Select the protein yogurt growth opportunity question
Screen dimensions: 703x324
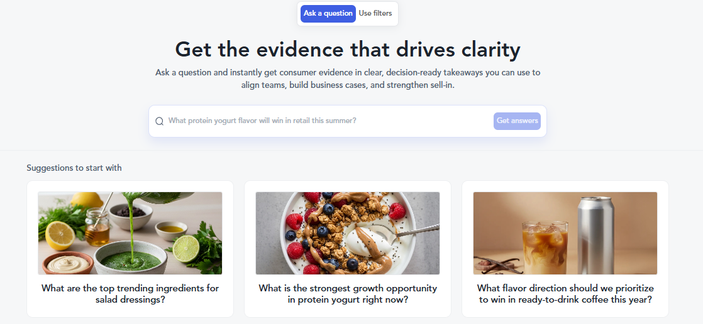(x=348, y=294)
